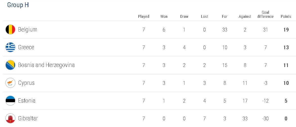
Task: Click the Won column header
Action: click(x=164, y=17)
